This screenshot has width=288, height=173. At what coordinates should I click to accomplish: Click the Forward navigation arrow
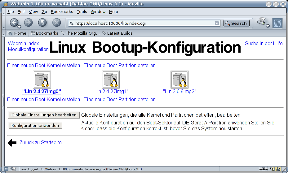click(28, 23)
